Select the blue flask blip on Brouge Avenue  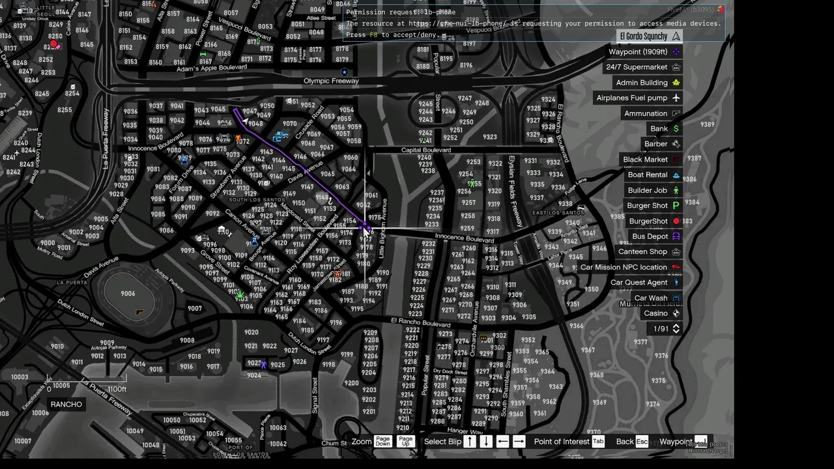point(255,241)
